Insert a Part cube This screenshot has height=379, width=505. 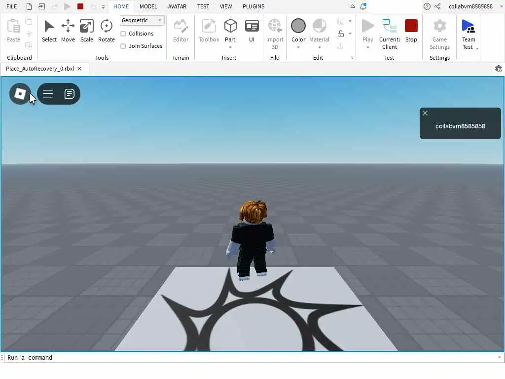click(230, 26)
